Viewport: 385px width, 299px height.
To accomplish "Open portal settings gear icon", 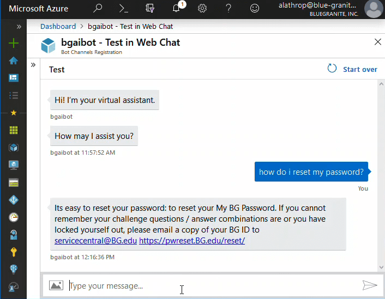I will [202, 8].
